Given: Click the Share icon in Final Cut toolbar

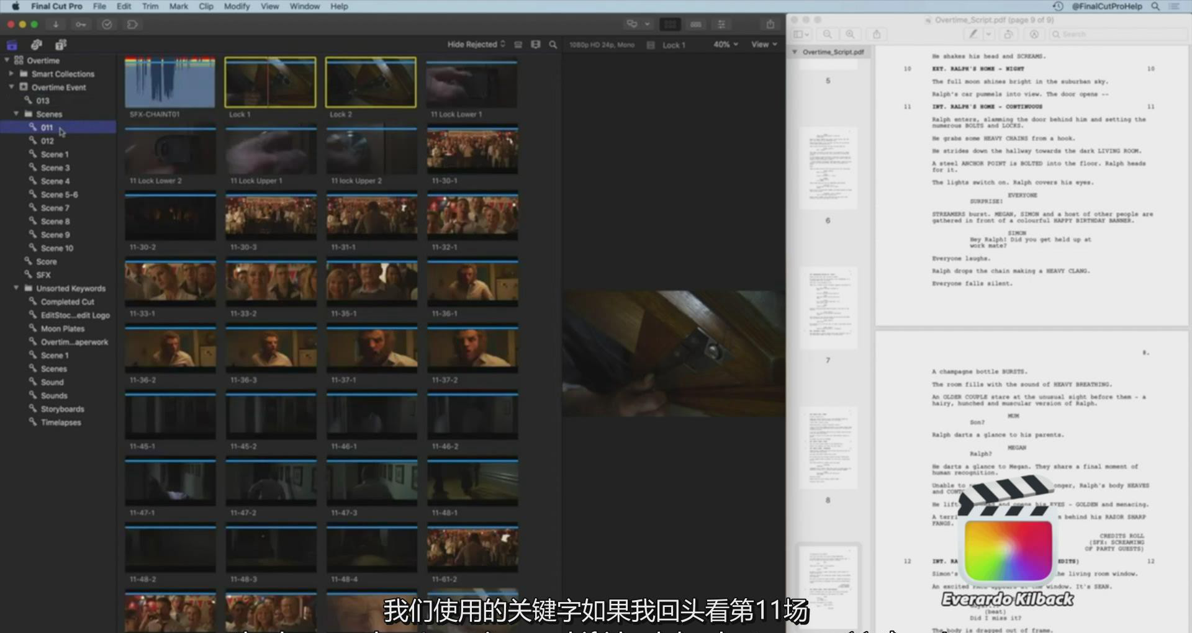Looking at the screenshot, I should pos(770,24).
